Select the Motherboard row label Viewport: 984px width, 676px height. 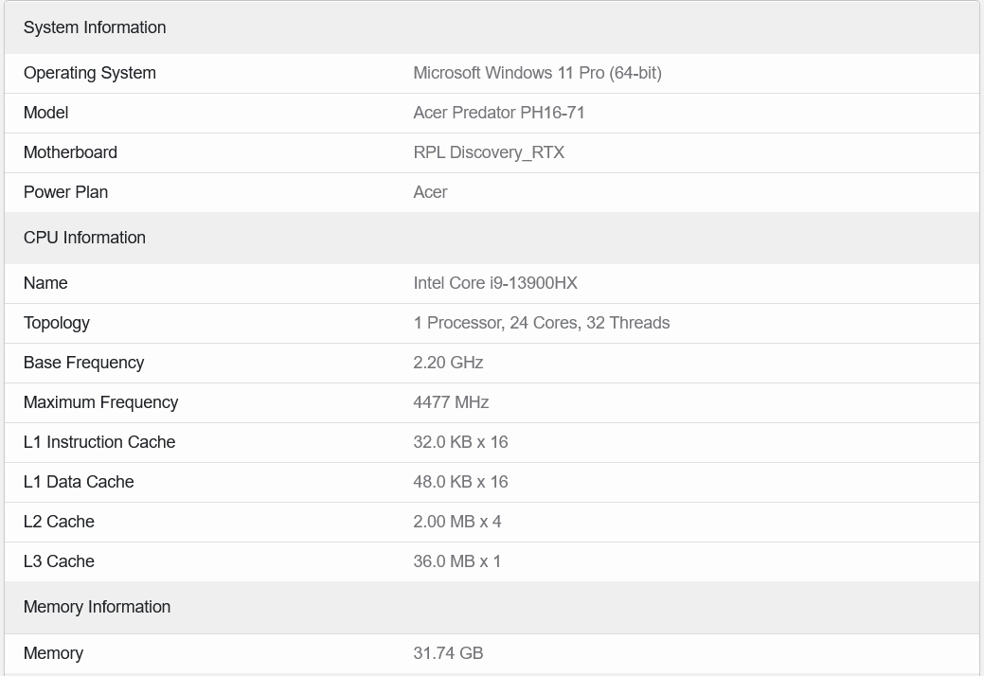70,152
